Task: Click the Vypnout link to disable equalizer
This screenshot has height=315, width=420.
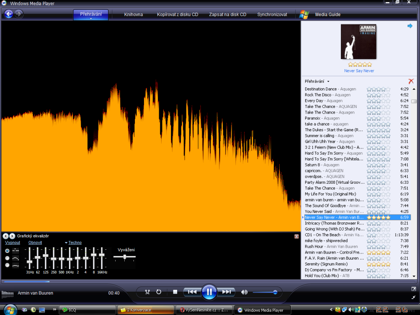Action: tap(13, 243)
